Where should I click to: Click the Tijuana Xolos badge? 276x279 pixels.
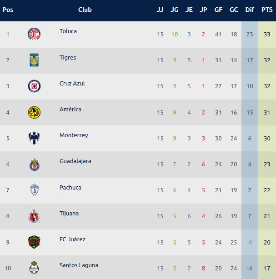click(34, 216)
